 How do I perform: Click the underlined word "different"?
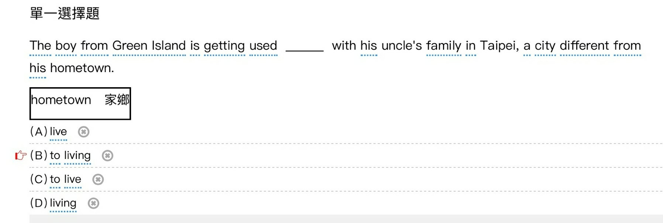point(585,46)
